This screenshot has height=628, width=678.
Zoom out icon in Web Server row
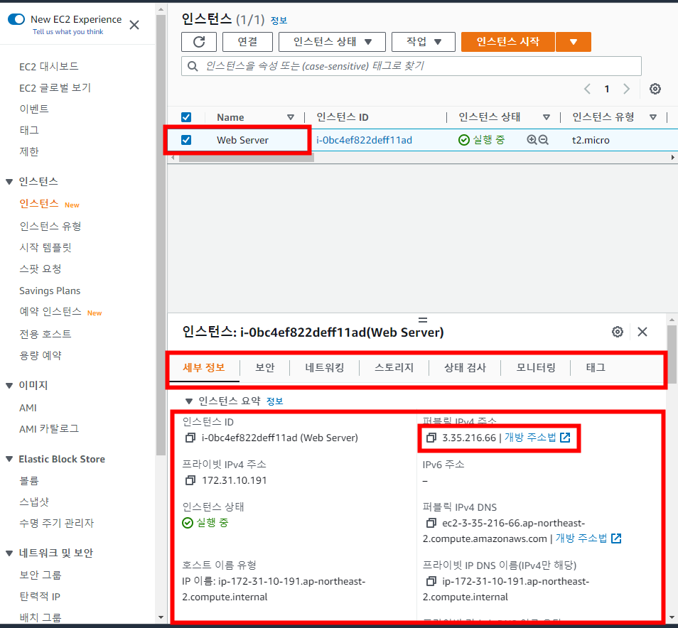point(544,140)
